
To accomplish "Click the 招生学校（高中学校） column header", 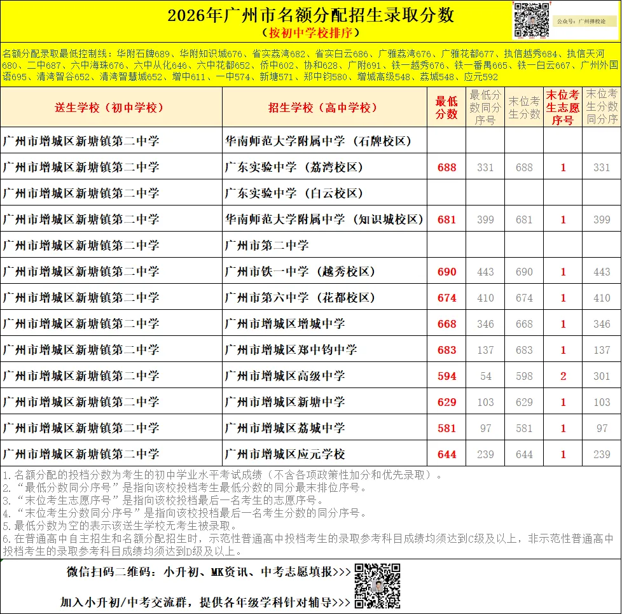I will (x=324, y=107).
